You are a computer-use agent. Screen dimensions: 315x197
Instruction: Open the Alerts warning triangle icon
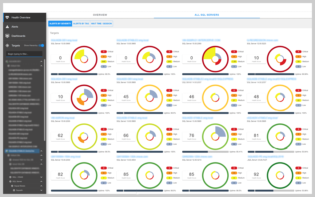click(x=7, y=26)
